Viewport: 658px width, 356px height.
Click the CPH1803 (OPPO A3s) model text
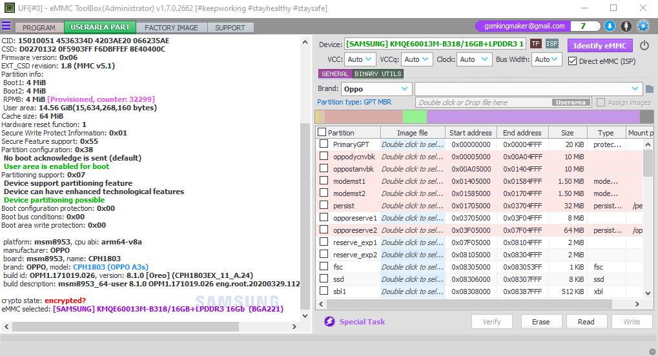(x=111, y=267)
